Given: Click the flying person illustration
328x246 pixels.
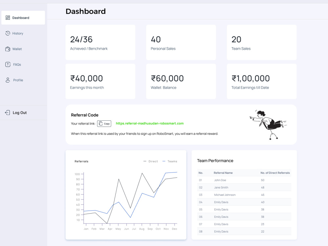Looking at the screenshot, I should [268, 124].
